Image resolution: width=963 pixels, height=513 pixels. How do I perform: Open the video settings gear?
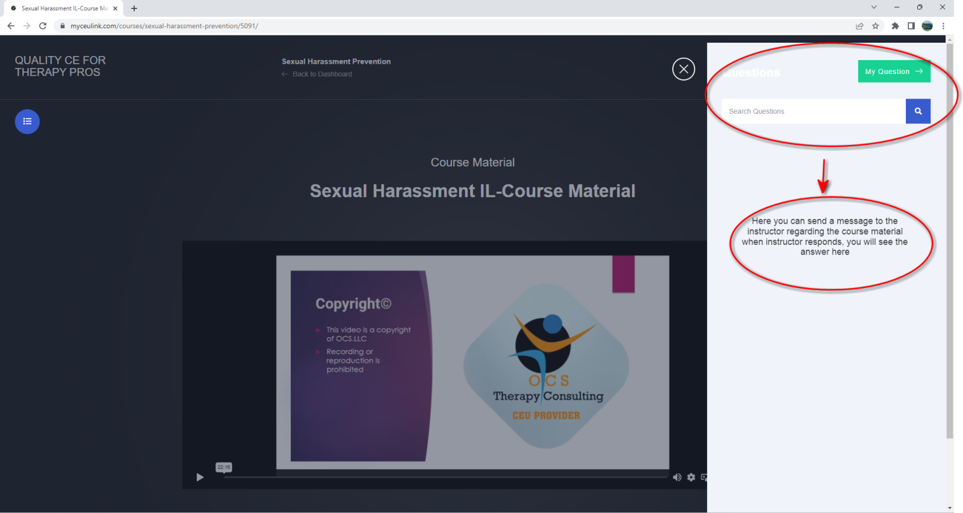[x=691, y=477]
